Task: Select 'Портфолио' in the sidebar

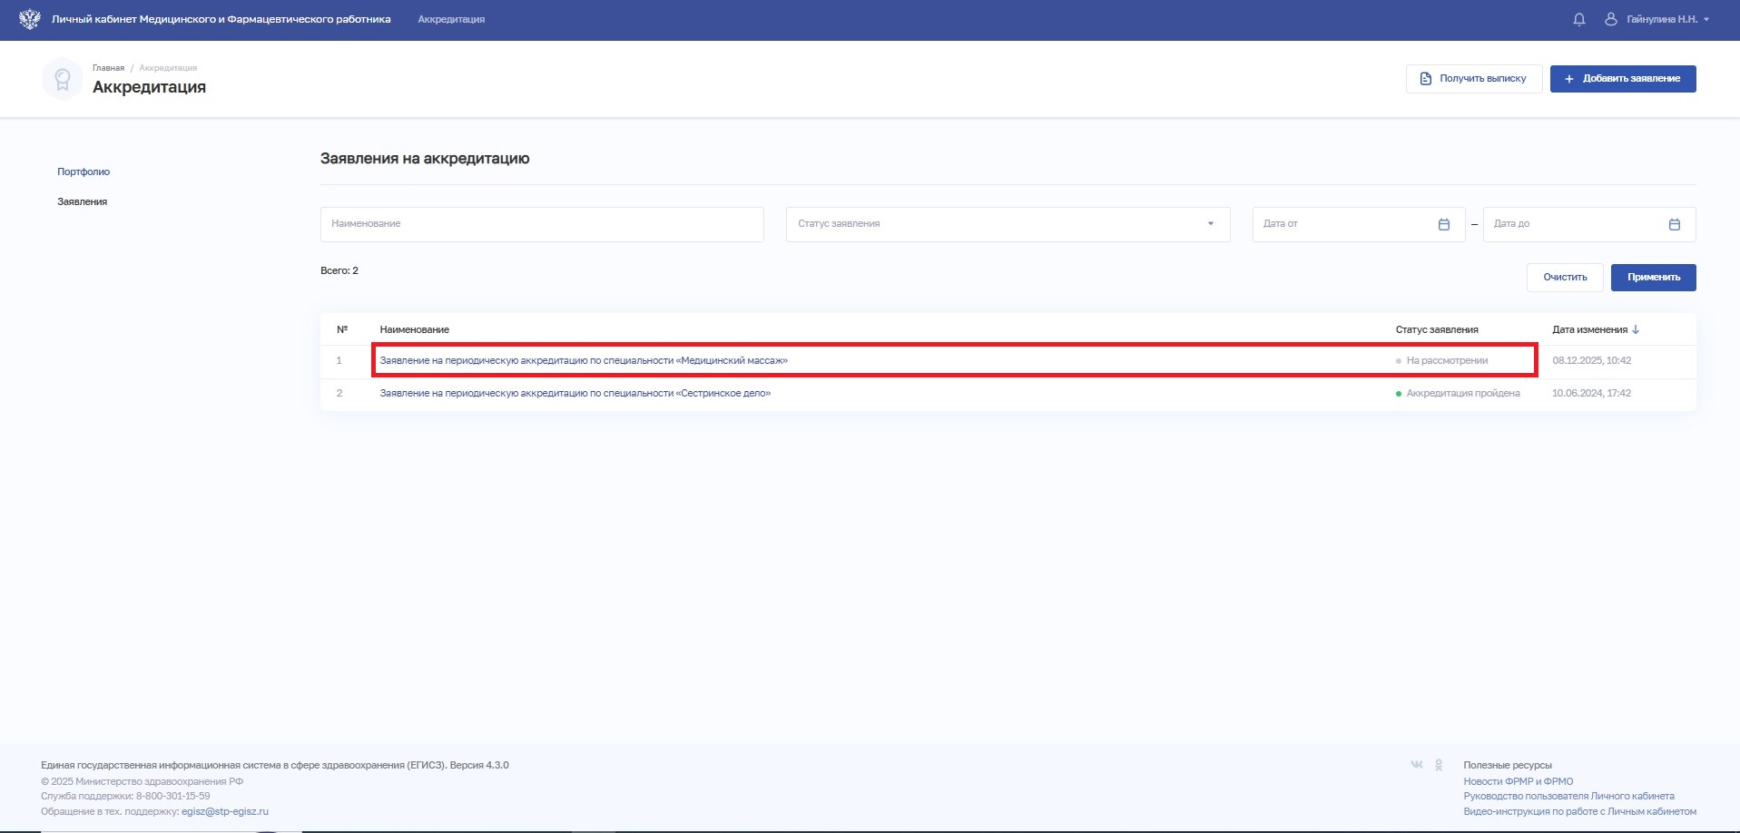Action: 84,171
